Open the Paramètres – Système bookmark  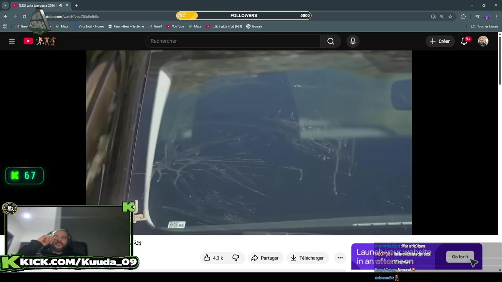point(126,26)
